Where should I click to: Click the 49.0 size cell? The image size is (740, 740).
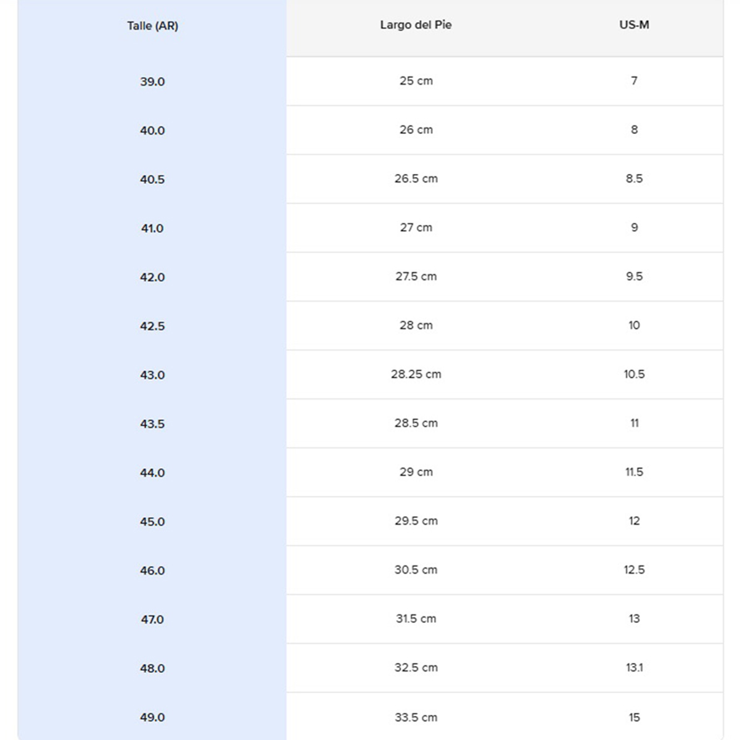[x=152, y=717]
